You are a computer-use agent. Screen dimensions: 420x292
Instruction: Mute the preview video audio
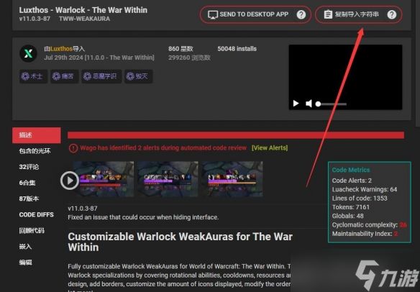pos(309,104)
